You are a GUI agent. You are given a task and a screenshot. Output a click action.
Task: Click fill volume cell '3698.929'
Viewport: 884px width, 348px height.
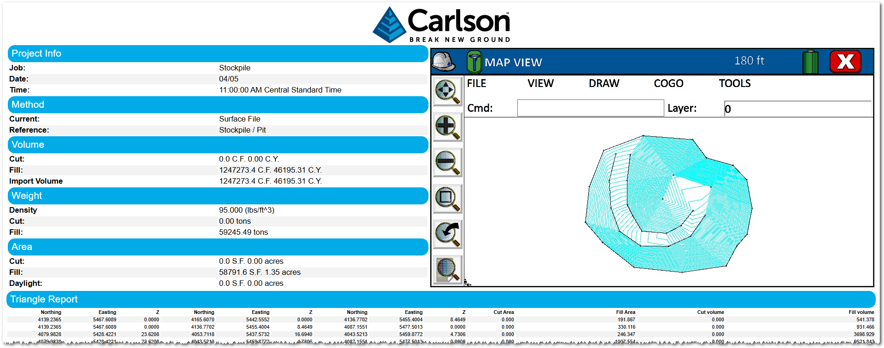864,334
